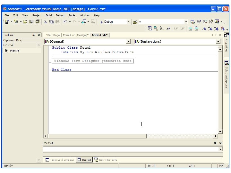Open the Output pane source dropdown
This screenshot has height=173, width=231.
click(220, 149)
